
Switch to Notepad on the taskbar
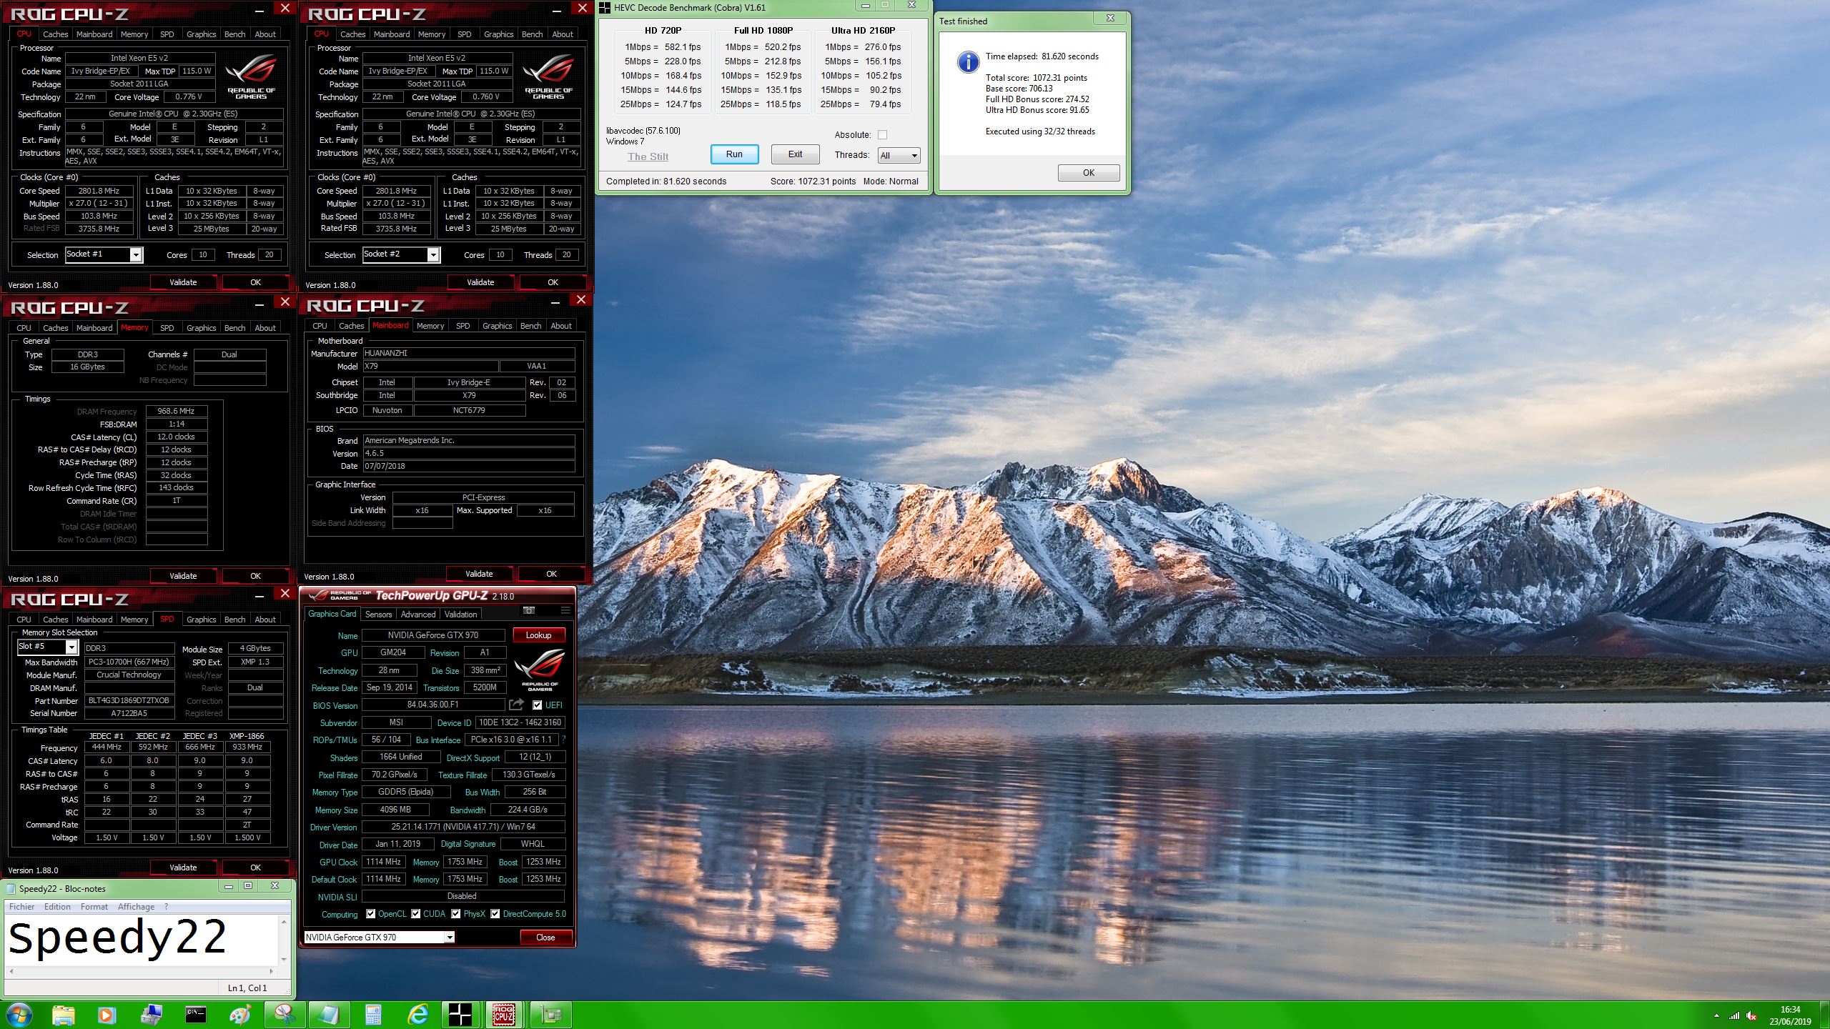[x=329, y=1015]
